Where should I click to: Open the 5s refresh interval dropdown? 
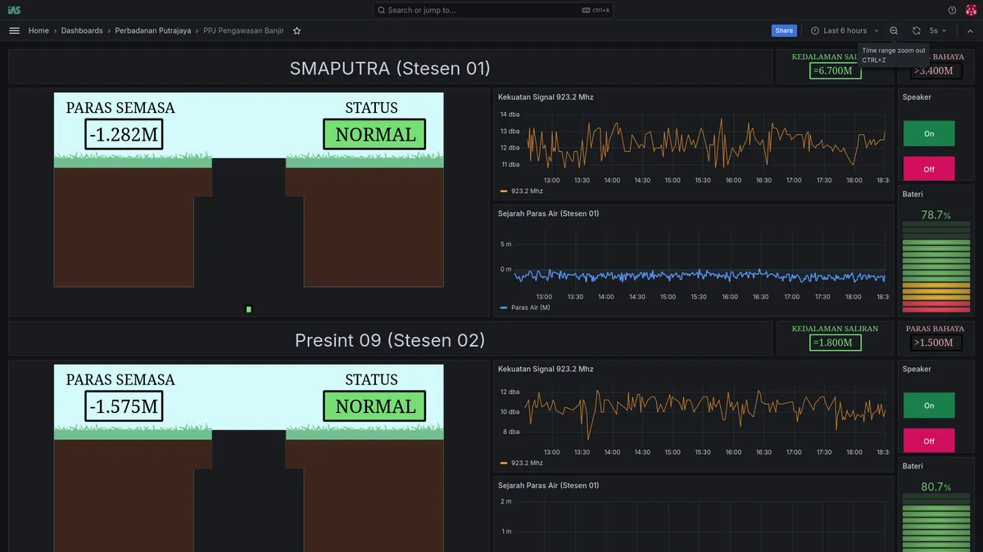pos(938,30)
